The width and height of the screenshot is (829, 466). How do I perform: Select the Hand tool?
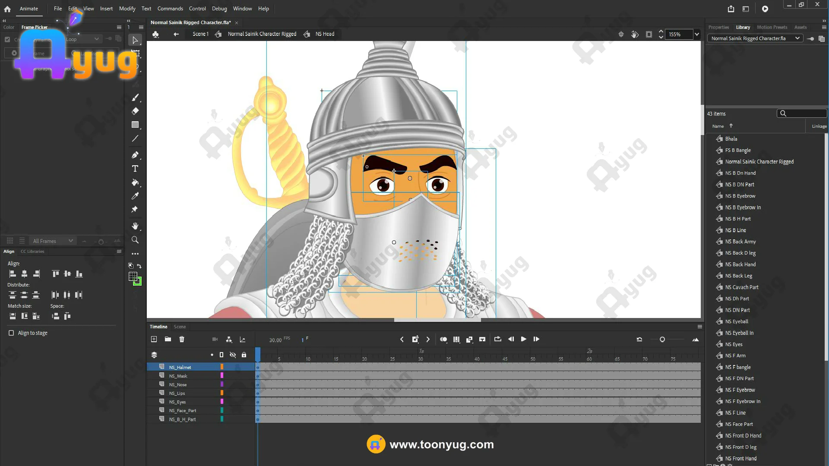click(x=135, y=226)
